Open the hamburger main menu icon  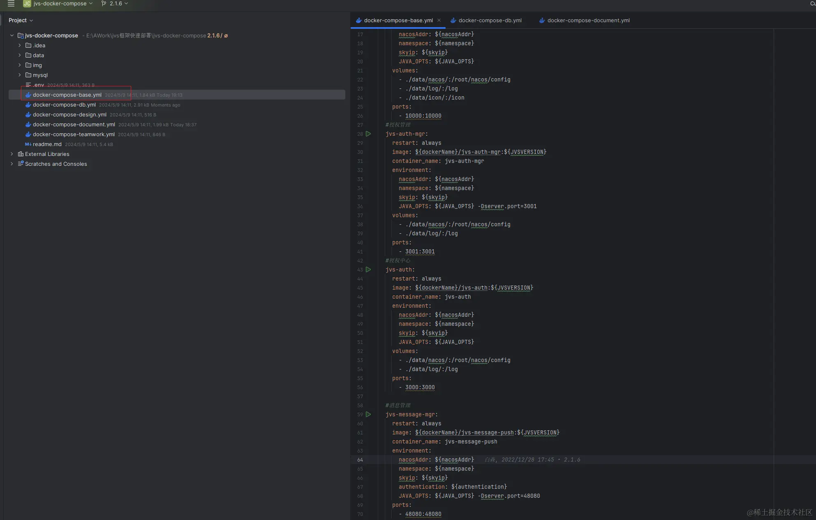[11, 4]
